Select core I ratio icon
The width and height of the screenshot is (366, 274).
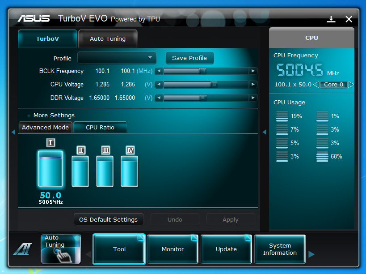pyautogui.click(x=50, y=142)
